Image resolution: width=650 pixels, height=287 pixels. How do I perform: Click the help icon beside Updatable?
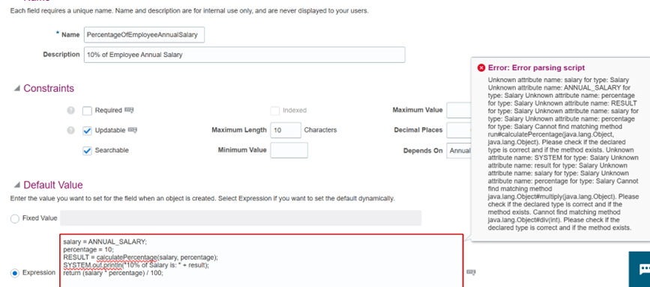click(x=71, y=130)
